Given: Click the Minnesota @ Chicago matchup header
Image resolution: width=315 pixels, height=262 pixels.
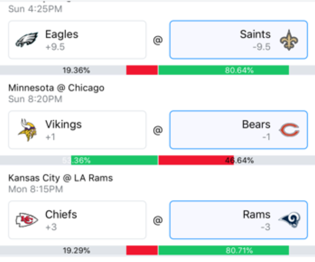Looking at the screenshot, I should [56, 88].
